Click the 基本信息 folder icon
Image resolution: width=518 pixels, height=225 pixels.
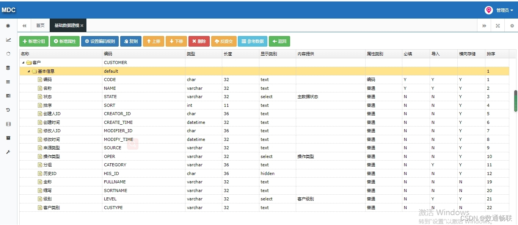pos(34,71)
